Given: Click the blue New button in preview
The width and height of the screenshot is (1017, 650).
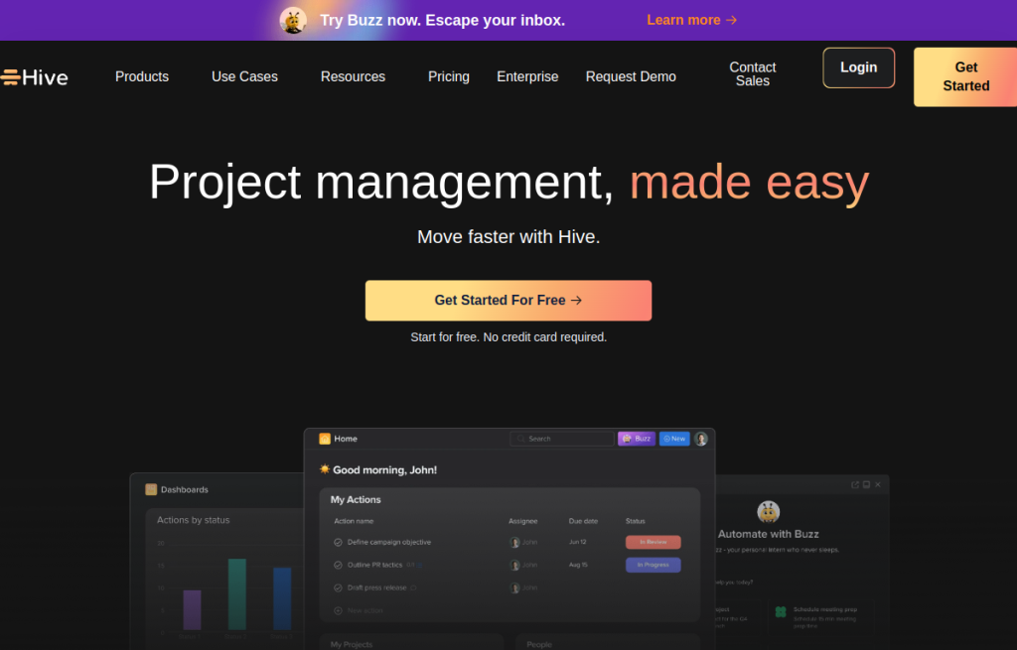Looking at the screenshot, I should pos(674,439).
